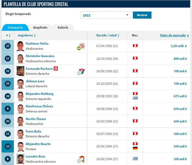Image resolution: width=192 pixels, height=165 pixels.
Task: Sort by the shirt number column
Action: pyautogui.click(x=8, y=35)
